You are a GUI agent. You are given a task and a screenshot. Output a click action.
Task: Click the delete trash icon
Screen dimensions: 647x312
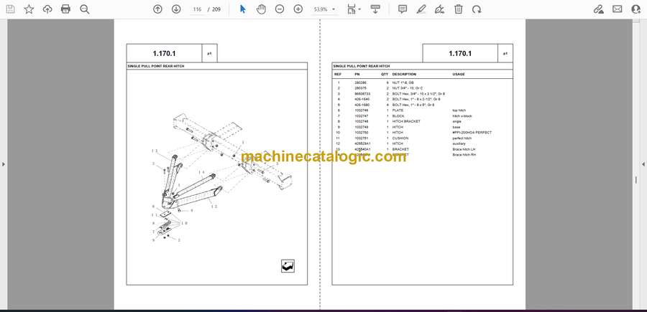(459, 9)
